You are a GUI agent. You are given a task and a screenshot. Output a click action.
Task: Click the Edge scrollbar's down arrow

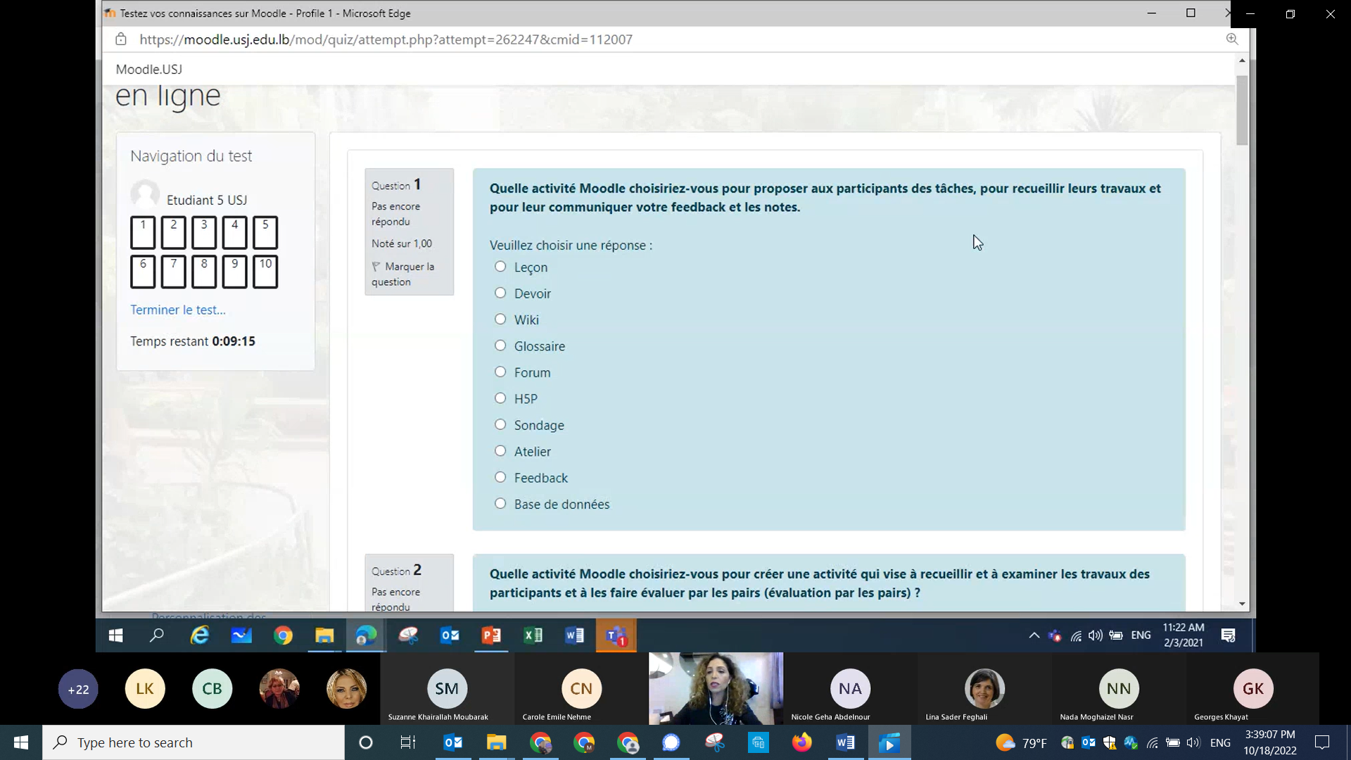click(x=1242, y=604)
